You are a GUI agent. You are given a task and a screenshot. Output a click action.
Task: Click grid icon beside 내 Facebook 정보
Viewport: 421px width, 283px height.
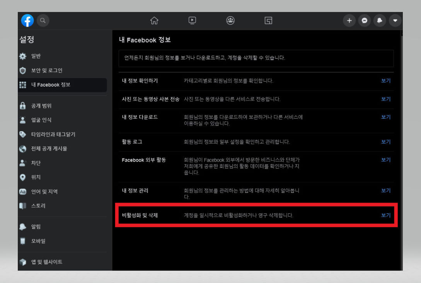coord(23,85)
